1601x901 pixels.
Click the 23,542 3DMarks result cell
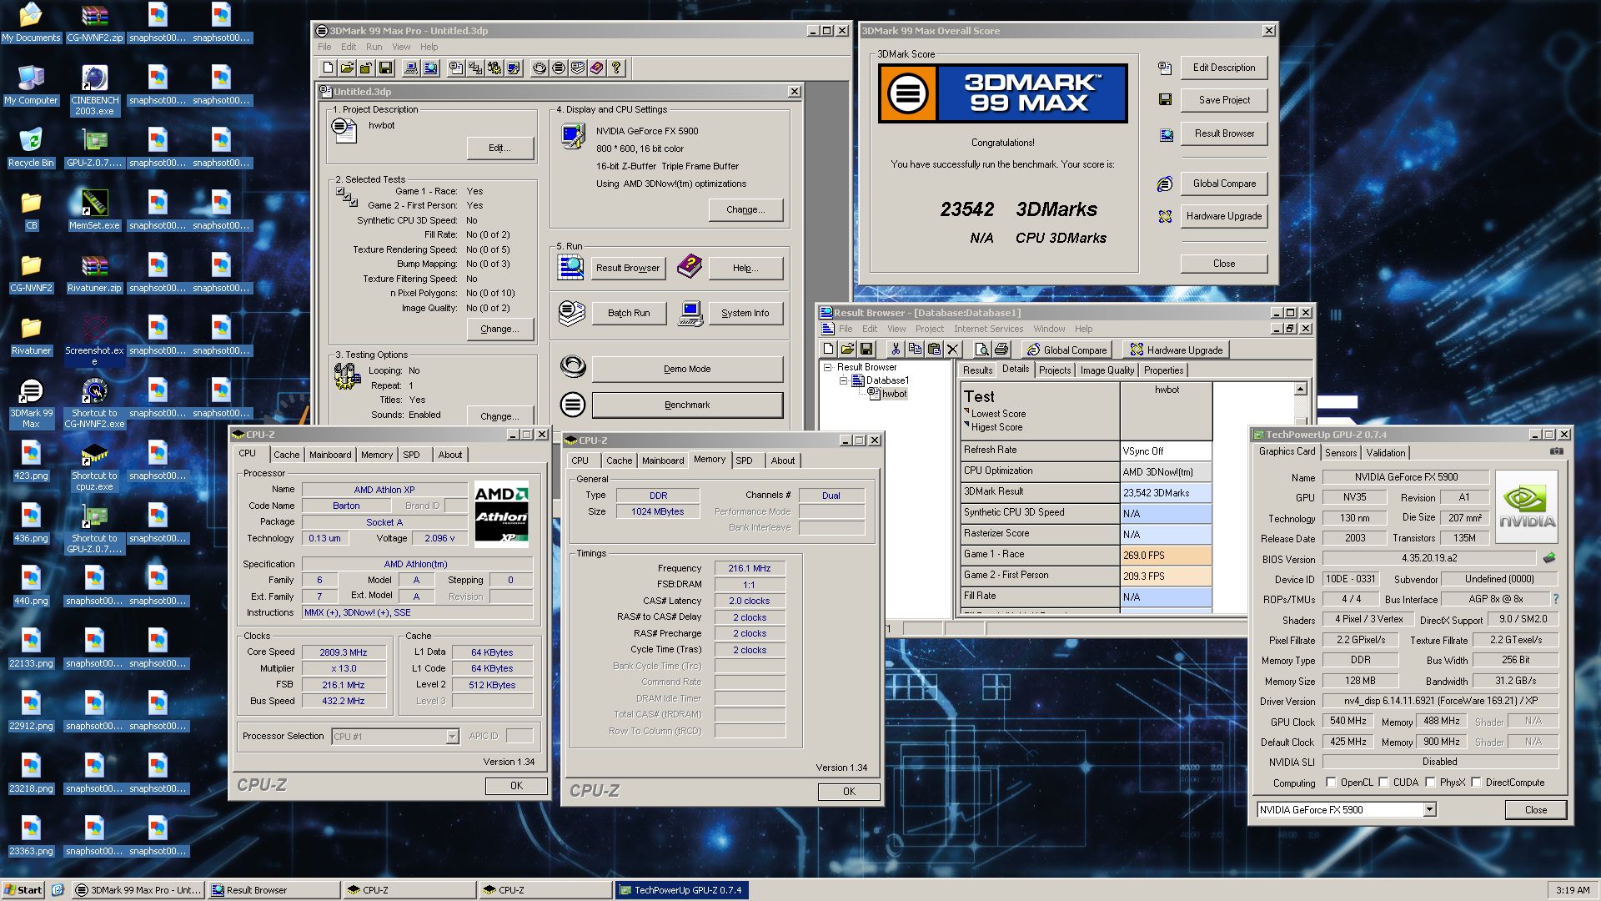1166,493
